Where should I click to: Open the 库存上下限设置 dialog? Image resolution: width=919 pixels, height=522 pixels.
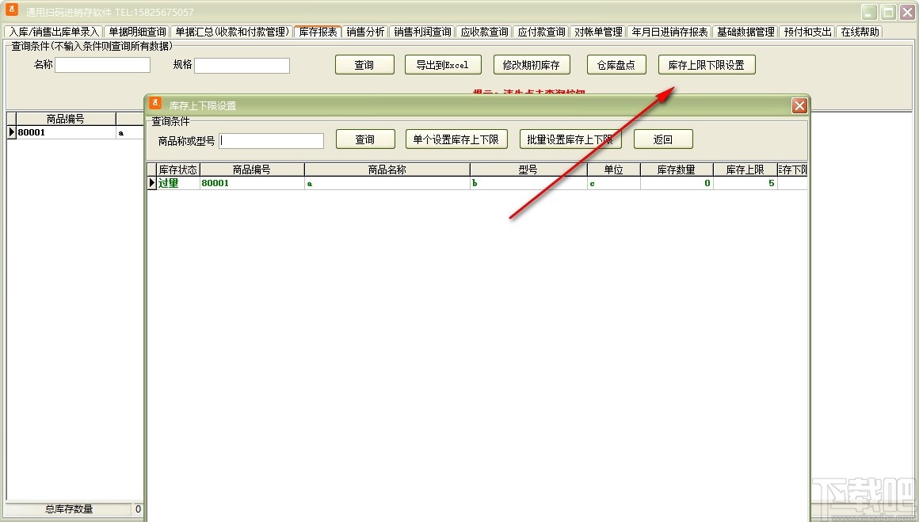[707, 64]
